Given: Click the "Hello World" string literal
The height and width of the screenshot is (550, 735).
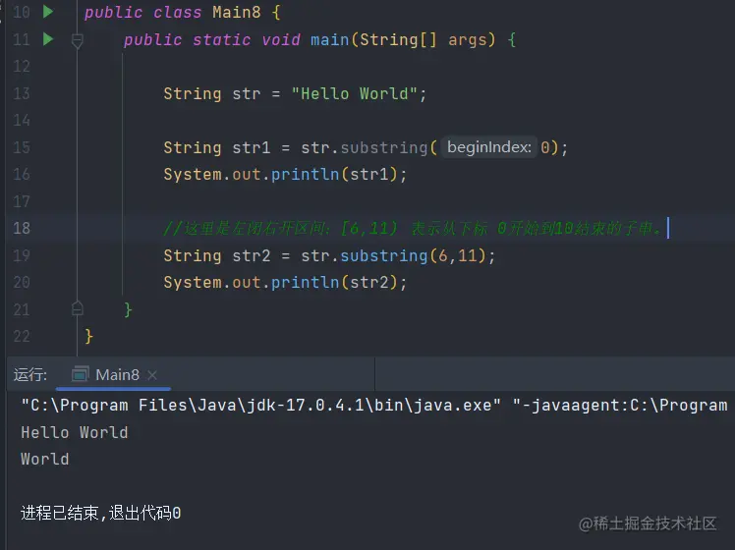Looking at the screenshot, I should tap(354, 93).
